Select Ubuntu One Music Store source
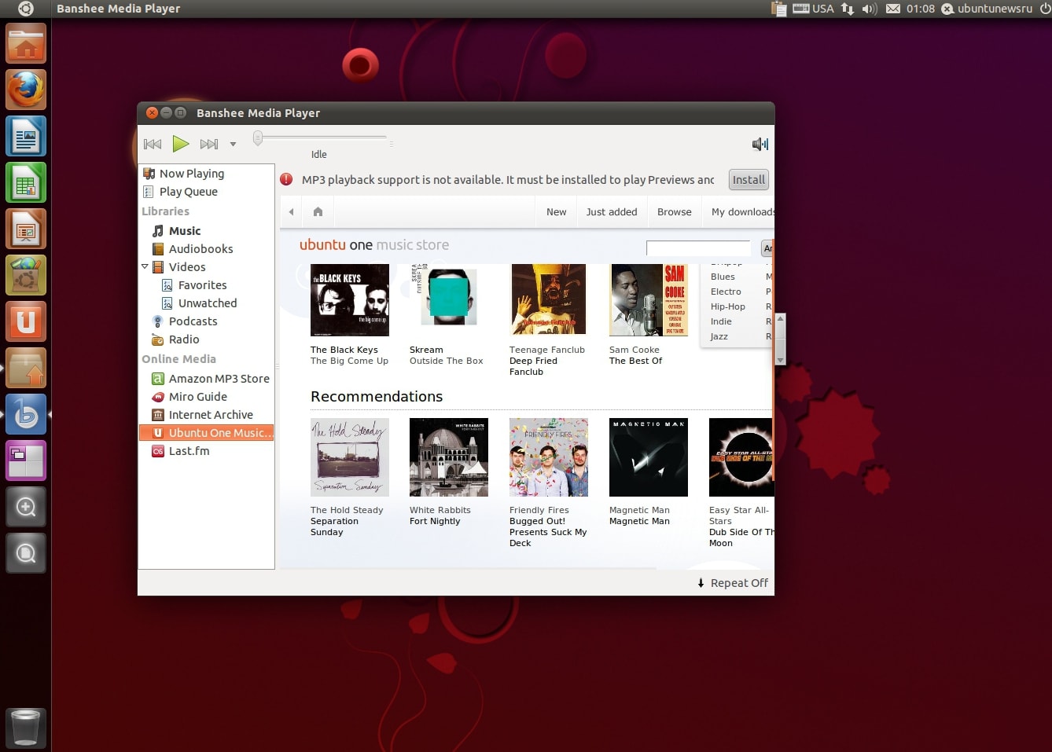Viewport: 1052px width, 752px height. [206, 433]
